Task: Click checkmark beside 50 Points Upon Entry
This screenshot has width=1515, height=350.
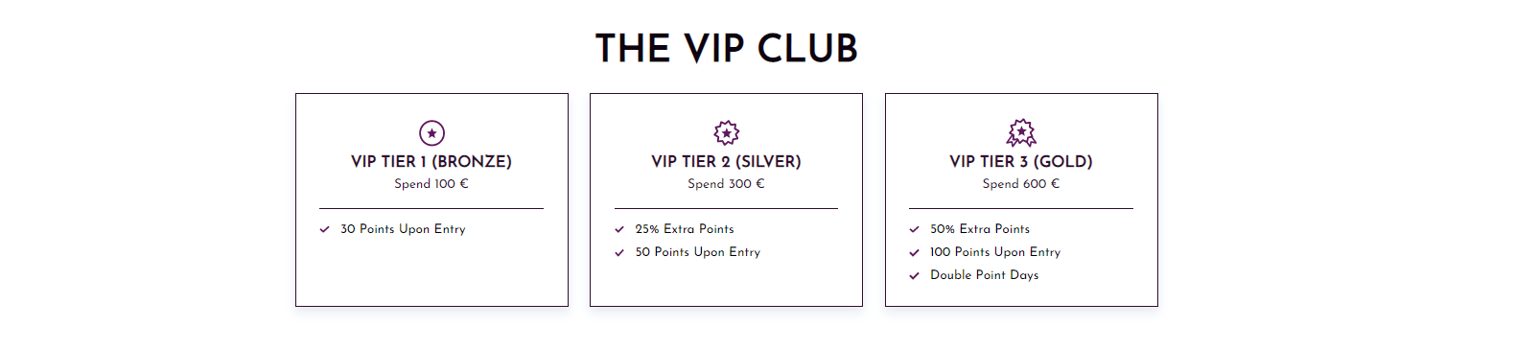Action: (619, 252)
